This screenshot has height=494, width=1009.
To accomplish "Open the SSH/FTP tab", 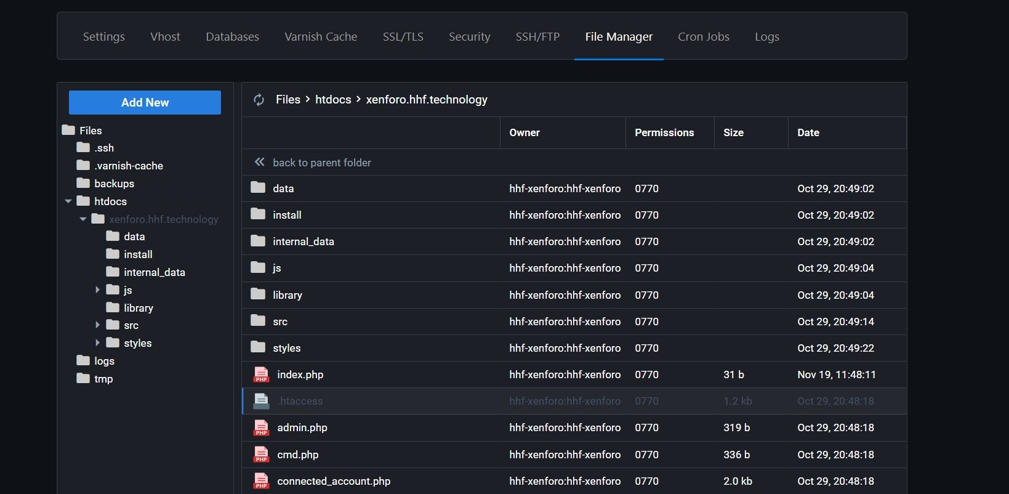I will click(x=538, y=36).
